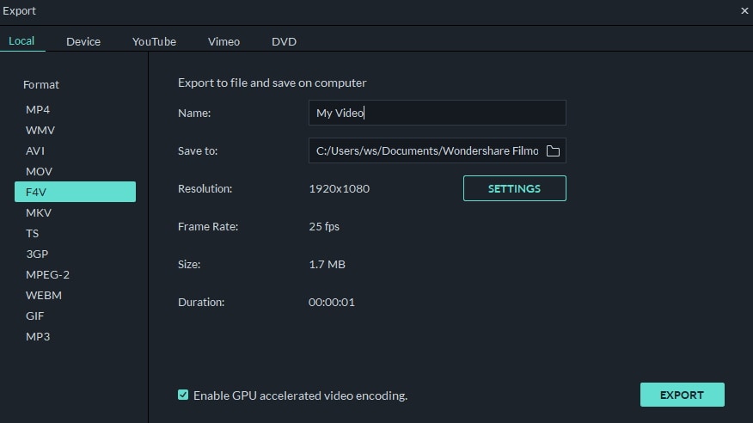Viewport: 753px width, 423px height.
Task: Click the Name input field
Action: [437, 113]
